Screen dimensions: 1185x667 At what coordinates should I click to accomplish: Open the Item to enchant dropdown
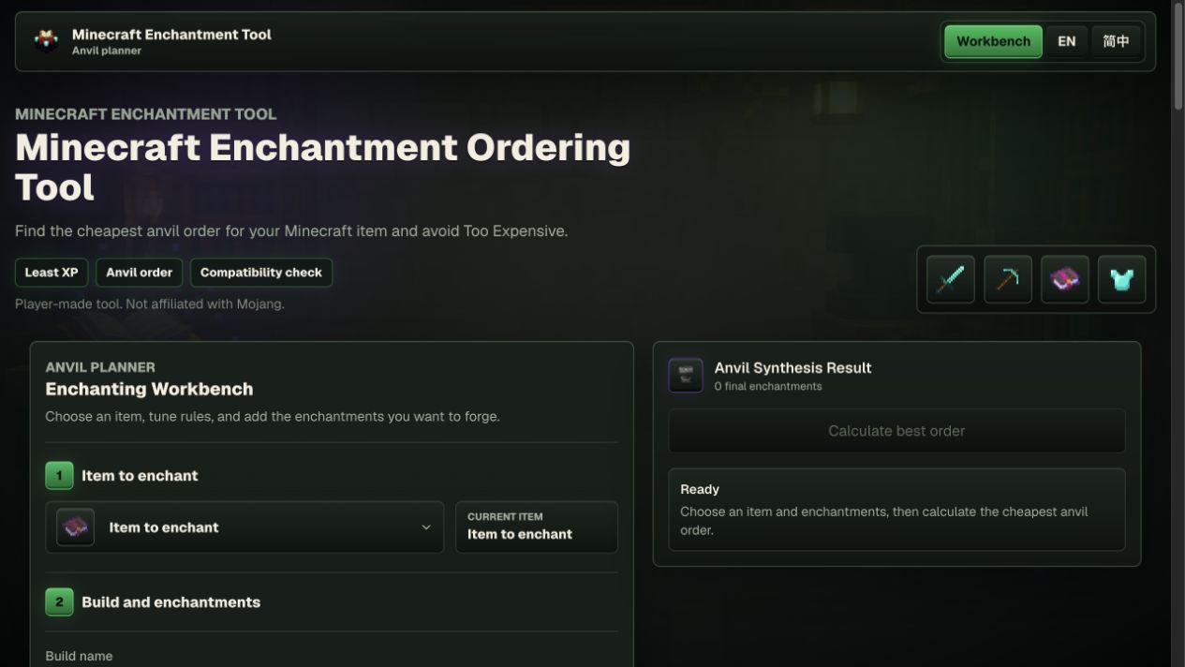click(x=244, y=527)
